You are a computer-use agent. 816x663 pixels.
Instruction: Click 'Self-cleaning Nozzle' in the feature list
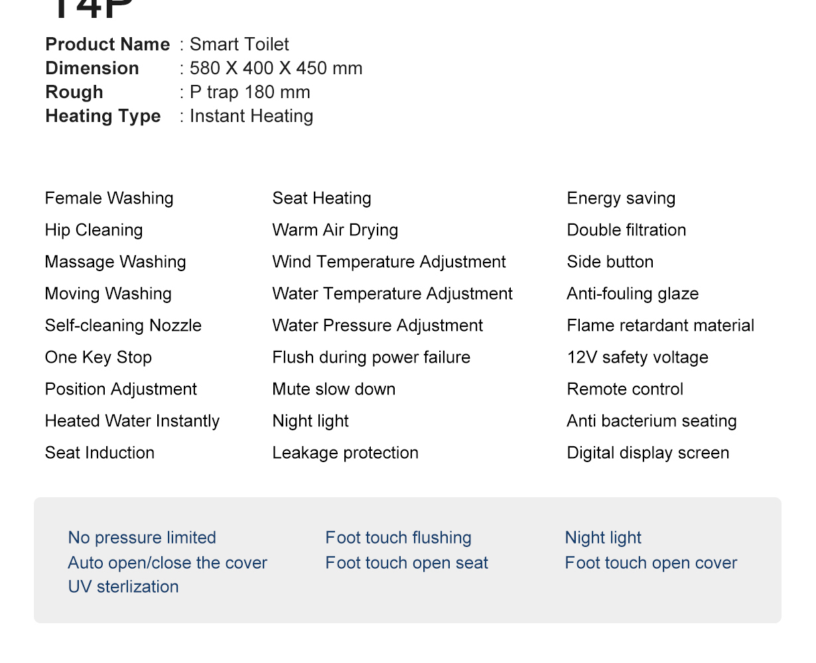pyautogui.click(x=123, y=326)
